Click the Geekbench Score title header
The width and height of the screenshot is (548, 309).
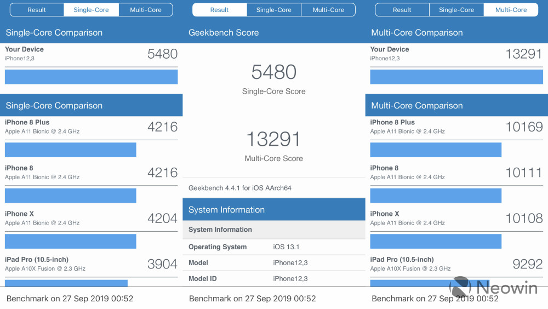[x=224, y=32]
